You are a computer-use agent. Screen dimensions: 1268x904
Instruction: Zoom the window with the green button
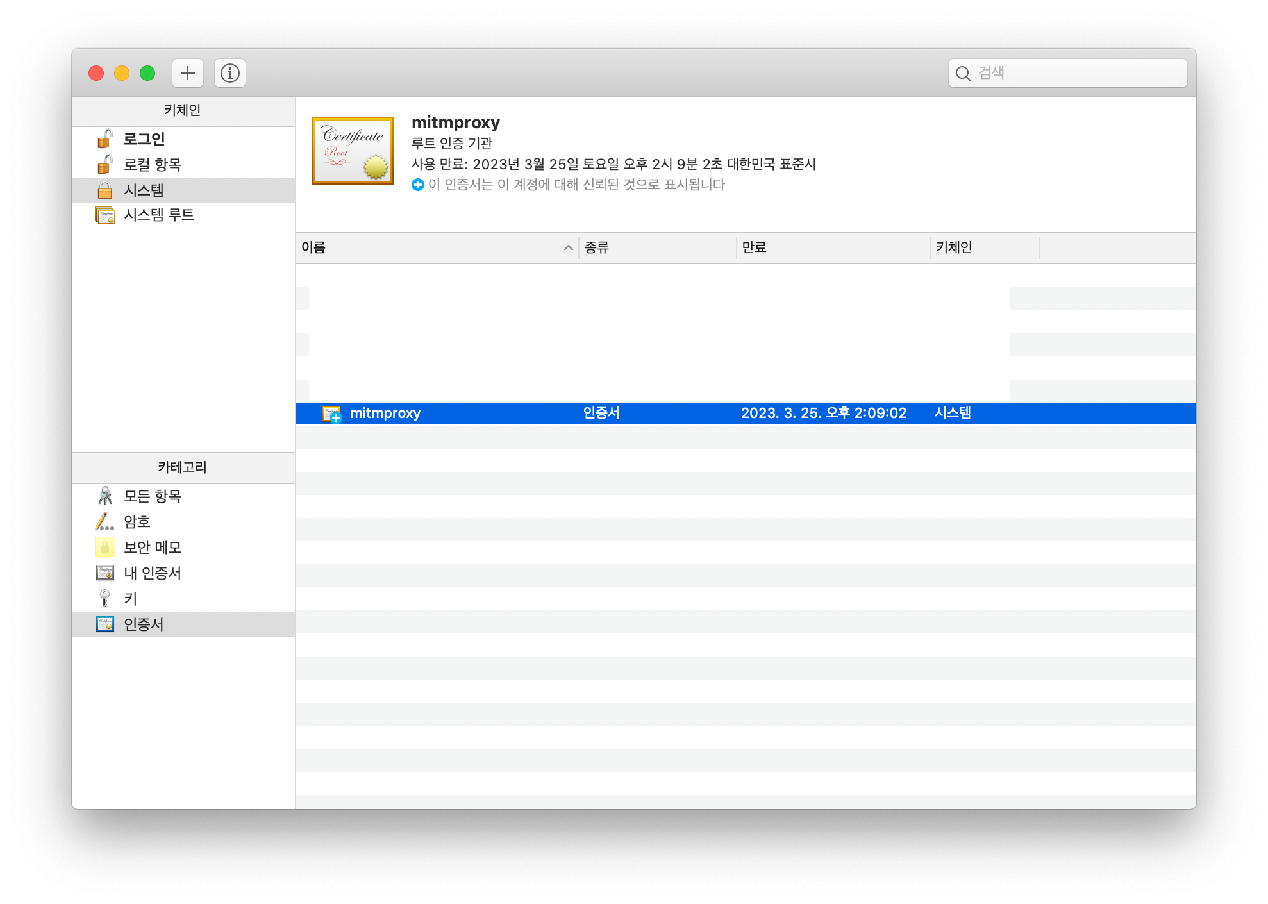coord(147,73)
